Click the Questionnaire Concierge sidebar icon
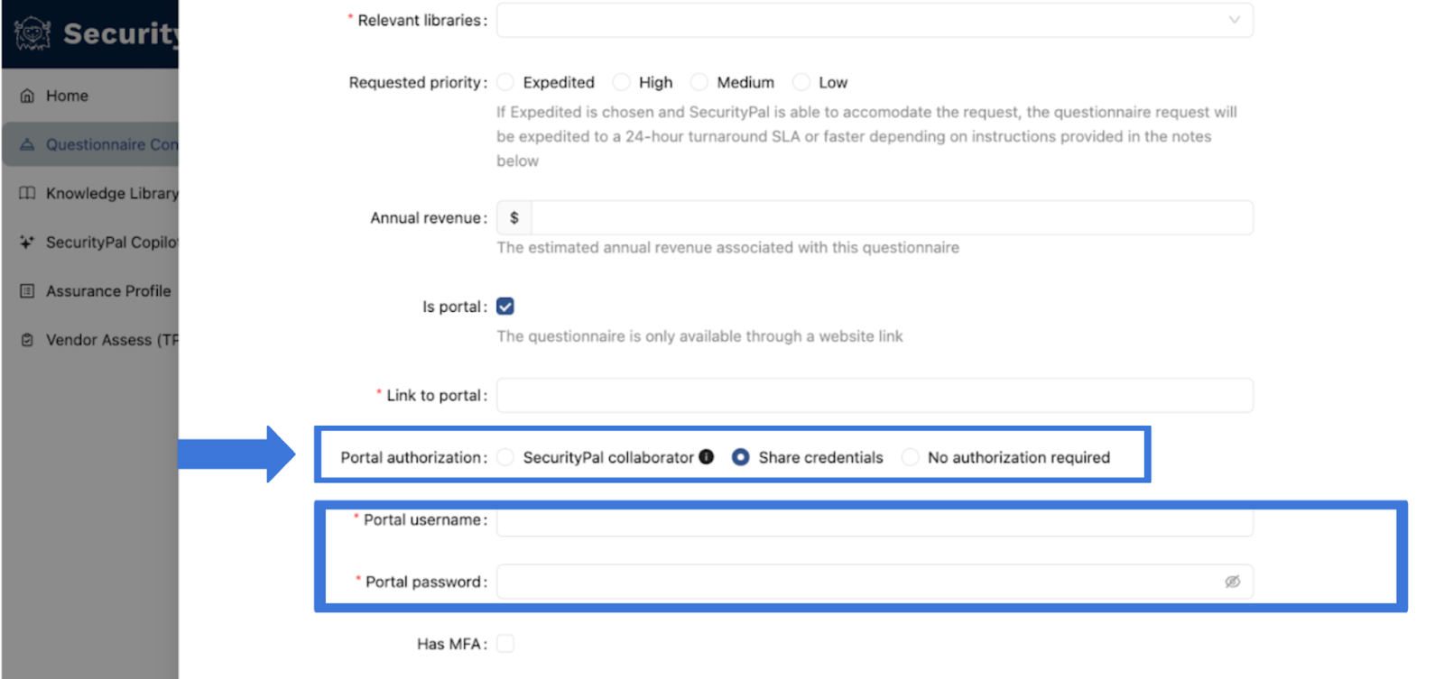1444x679 pixels. [27, 144]
